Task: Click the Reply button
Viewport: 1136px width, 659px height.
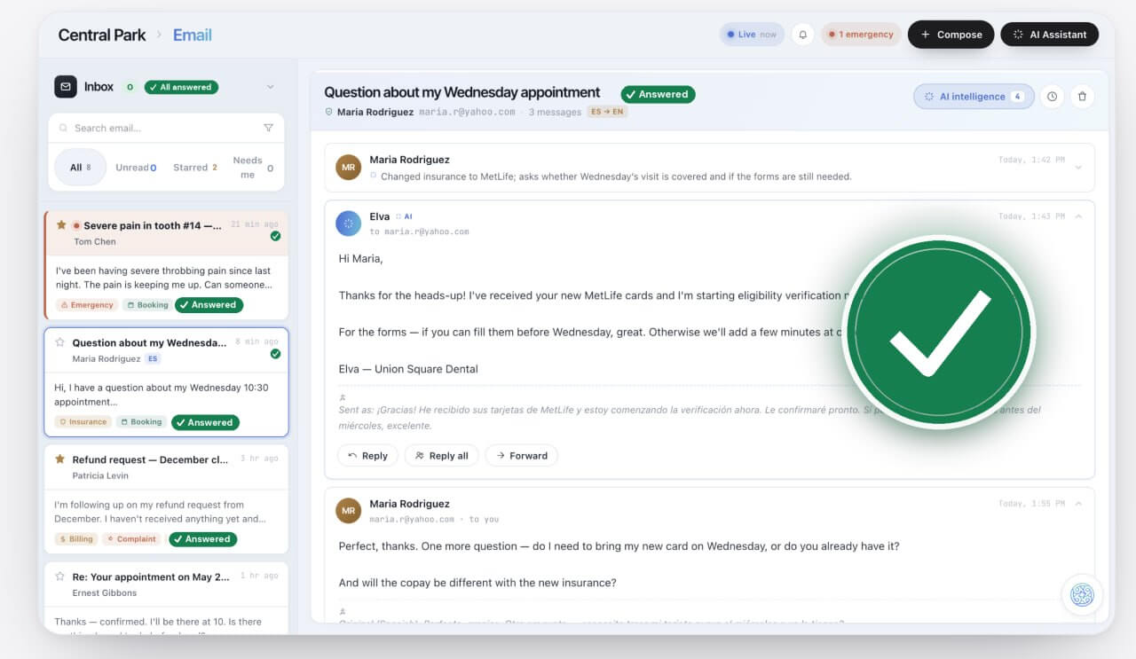Action: tap(367, 456)
